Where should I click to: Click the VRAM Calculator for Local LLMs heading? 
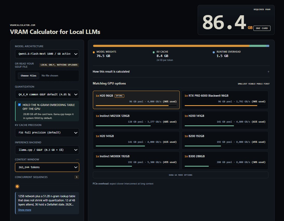[x=55, y=32]
